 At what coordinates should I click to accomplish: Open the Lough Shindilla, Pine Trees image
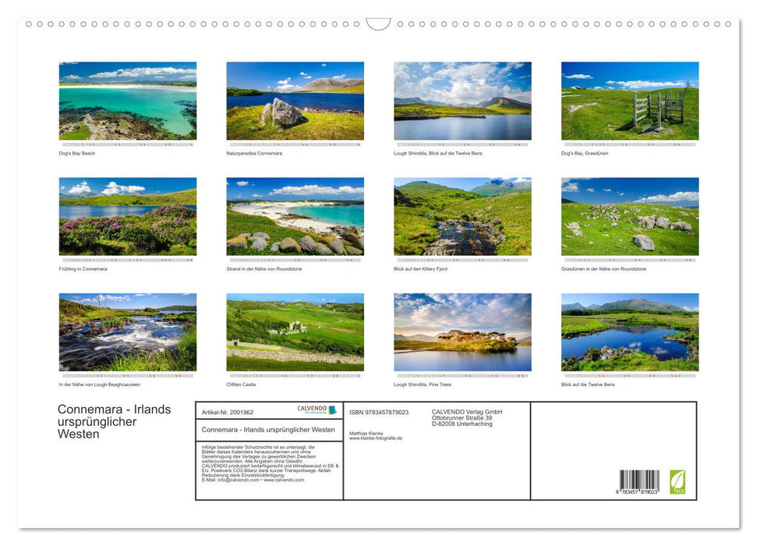pyautogui.click(x=463, y=332)
